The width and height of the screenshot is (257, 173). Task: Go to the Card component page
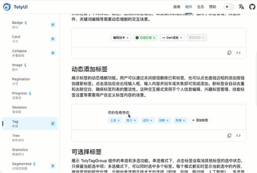tap(30, 39)
